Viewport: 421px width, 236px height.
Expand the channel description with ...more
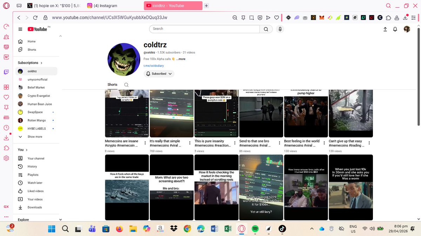181,59
